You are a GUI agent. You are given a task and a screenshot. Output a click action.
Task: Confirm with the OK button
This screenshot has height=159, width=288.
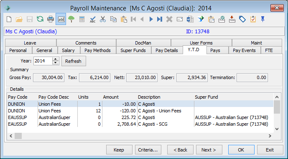click(x=241, y=150)
